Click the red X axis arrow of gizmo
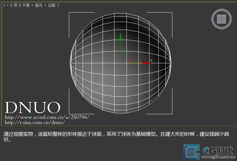Image resolution: width=237 pixels, height=161 pixels. (x=146, y=63)
